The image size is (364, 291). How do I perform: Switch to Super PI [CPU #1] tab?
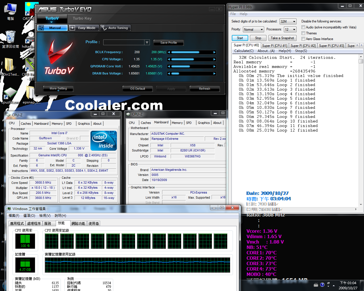coord(275,45)
